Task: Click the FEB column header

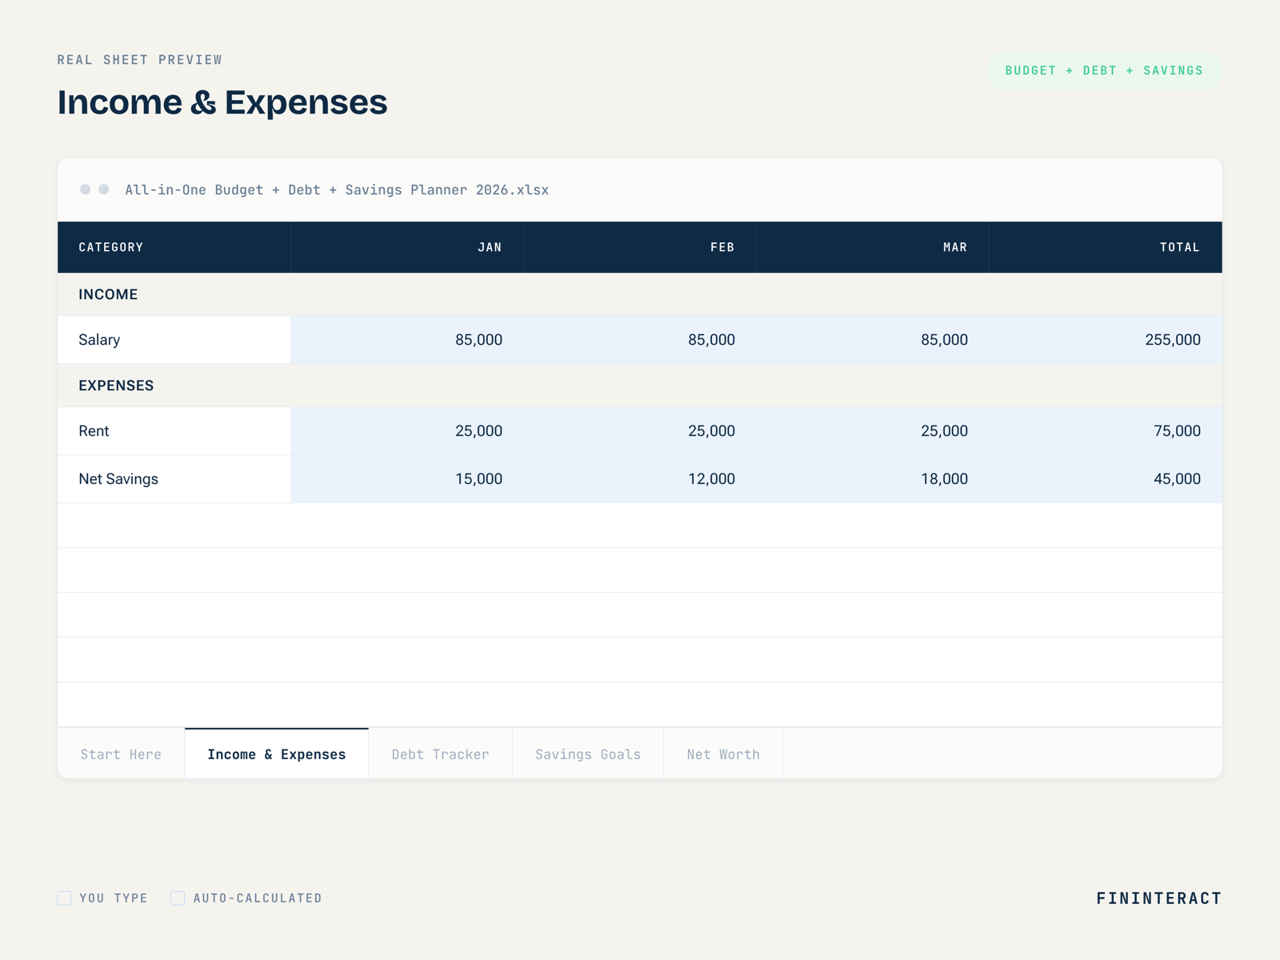Action: tap(640, 247)
